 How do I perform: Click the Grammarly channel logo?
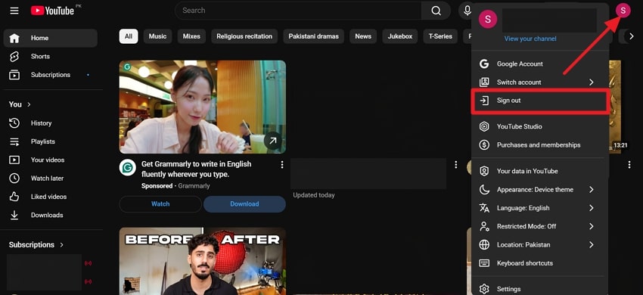(x=128, y=168)
